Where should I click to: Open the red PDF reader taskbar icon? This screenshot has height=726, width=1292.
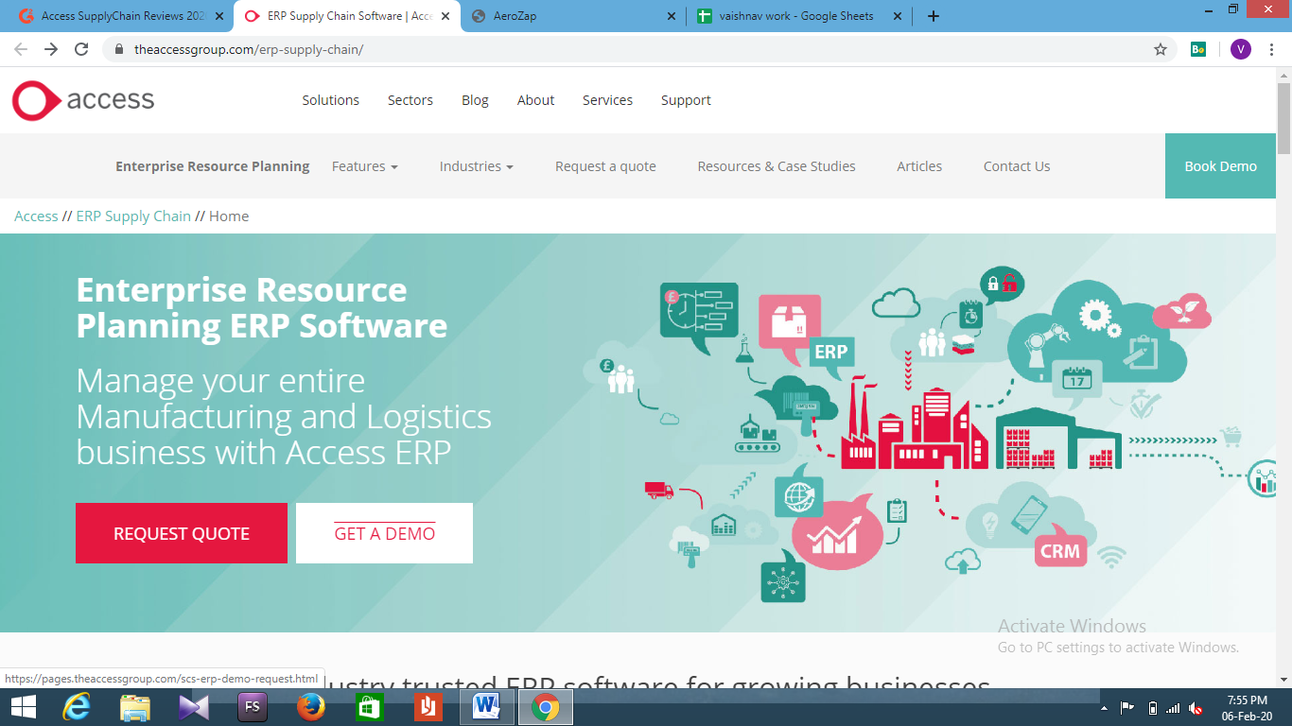[428, 707]
